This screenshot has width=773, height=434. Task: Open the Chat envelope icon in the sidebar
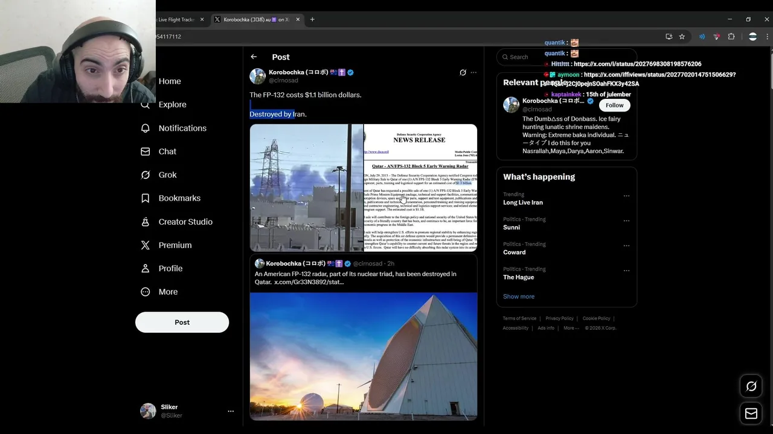(x=145, y=151)
